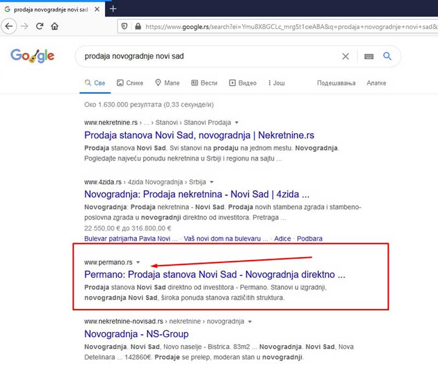Open a new tab with the plus button
438x367 pixels.
[113, 9]
